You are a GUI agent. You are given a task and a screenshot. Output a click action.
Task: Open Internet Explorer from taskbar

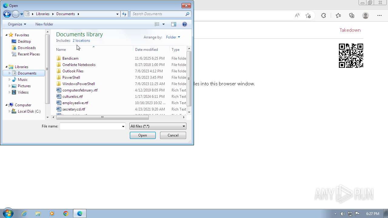tap(24, 213)
